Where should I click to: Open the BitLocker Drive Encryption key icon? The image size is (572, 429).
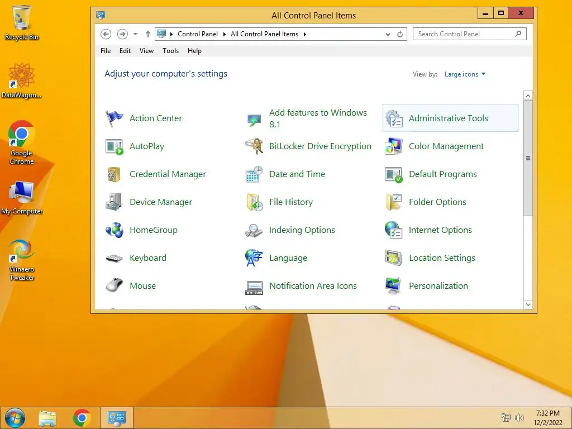254,146
